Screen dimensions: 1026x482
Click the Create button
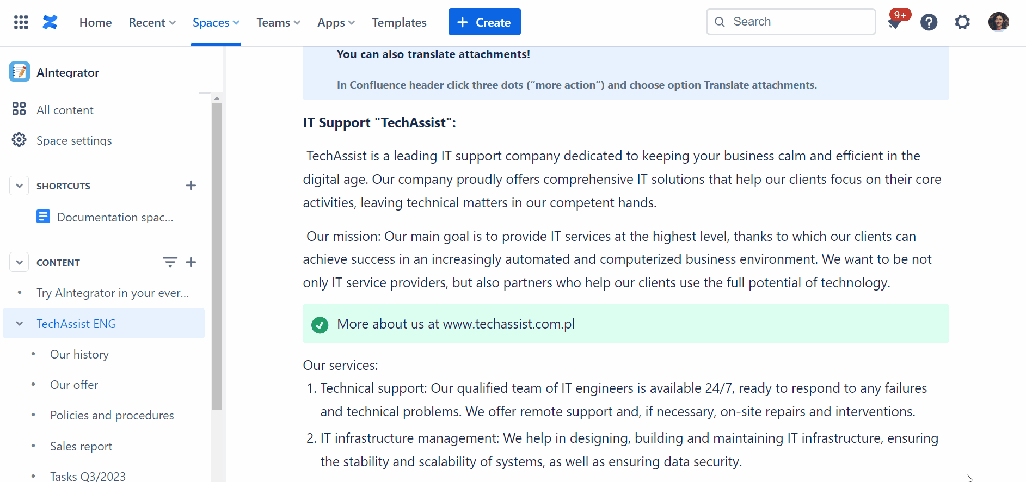click(484, 22)
